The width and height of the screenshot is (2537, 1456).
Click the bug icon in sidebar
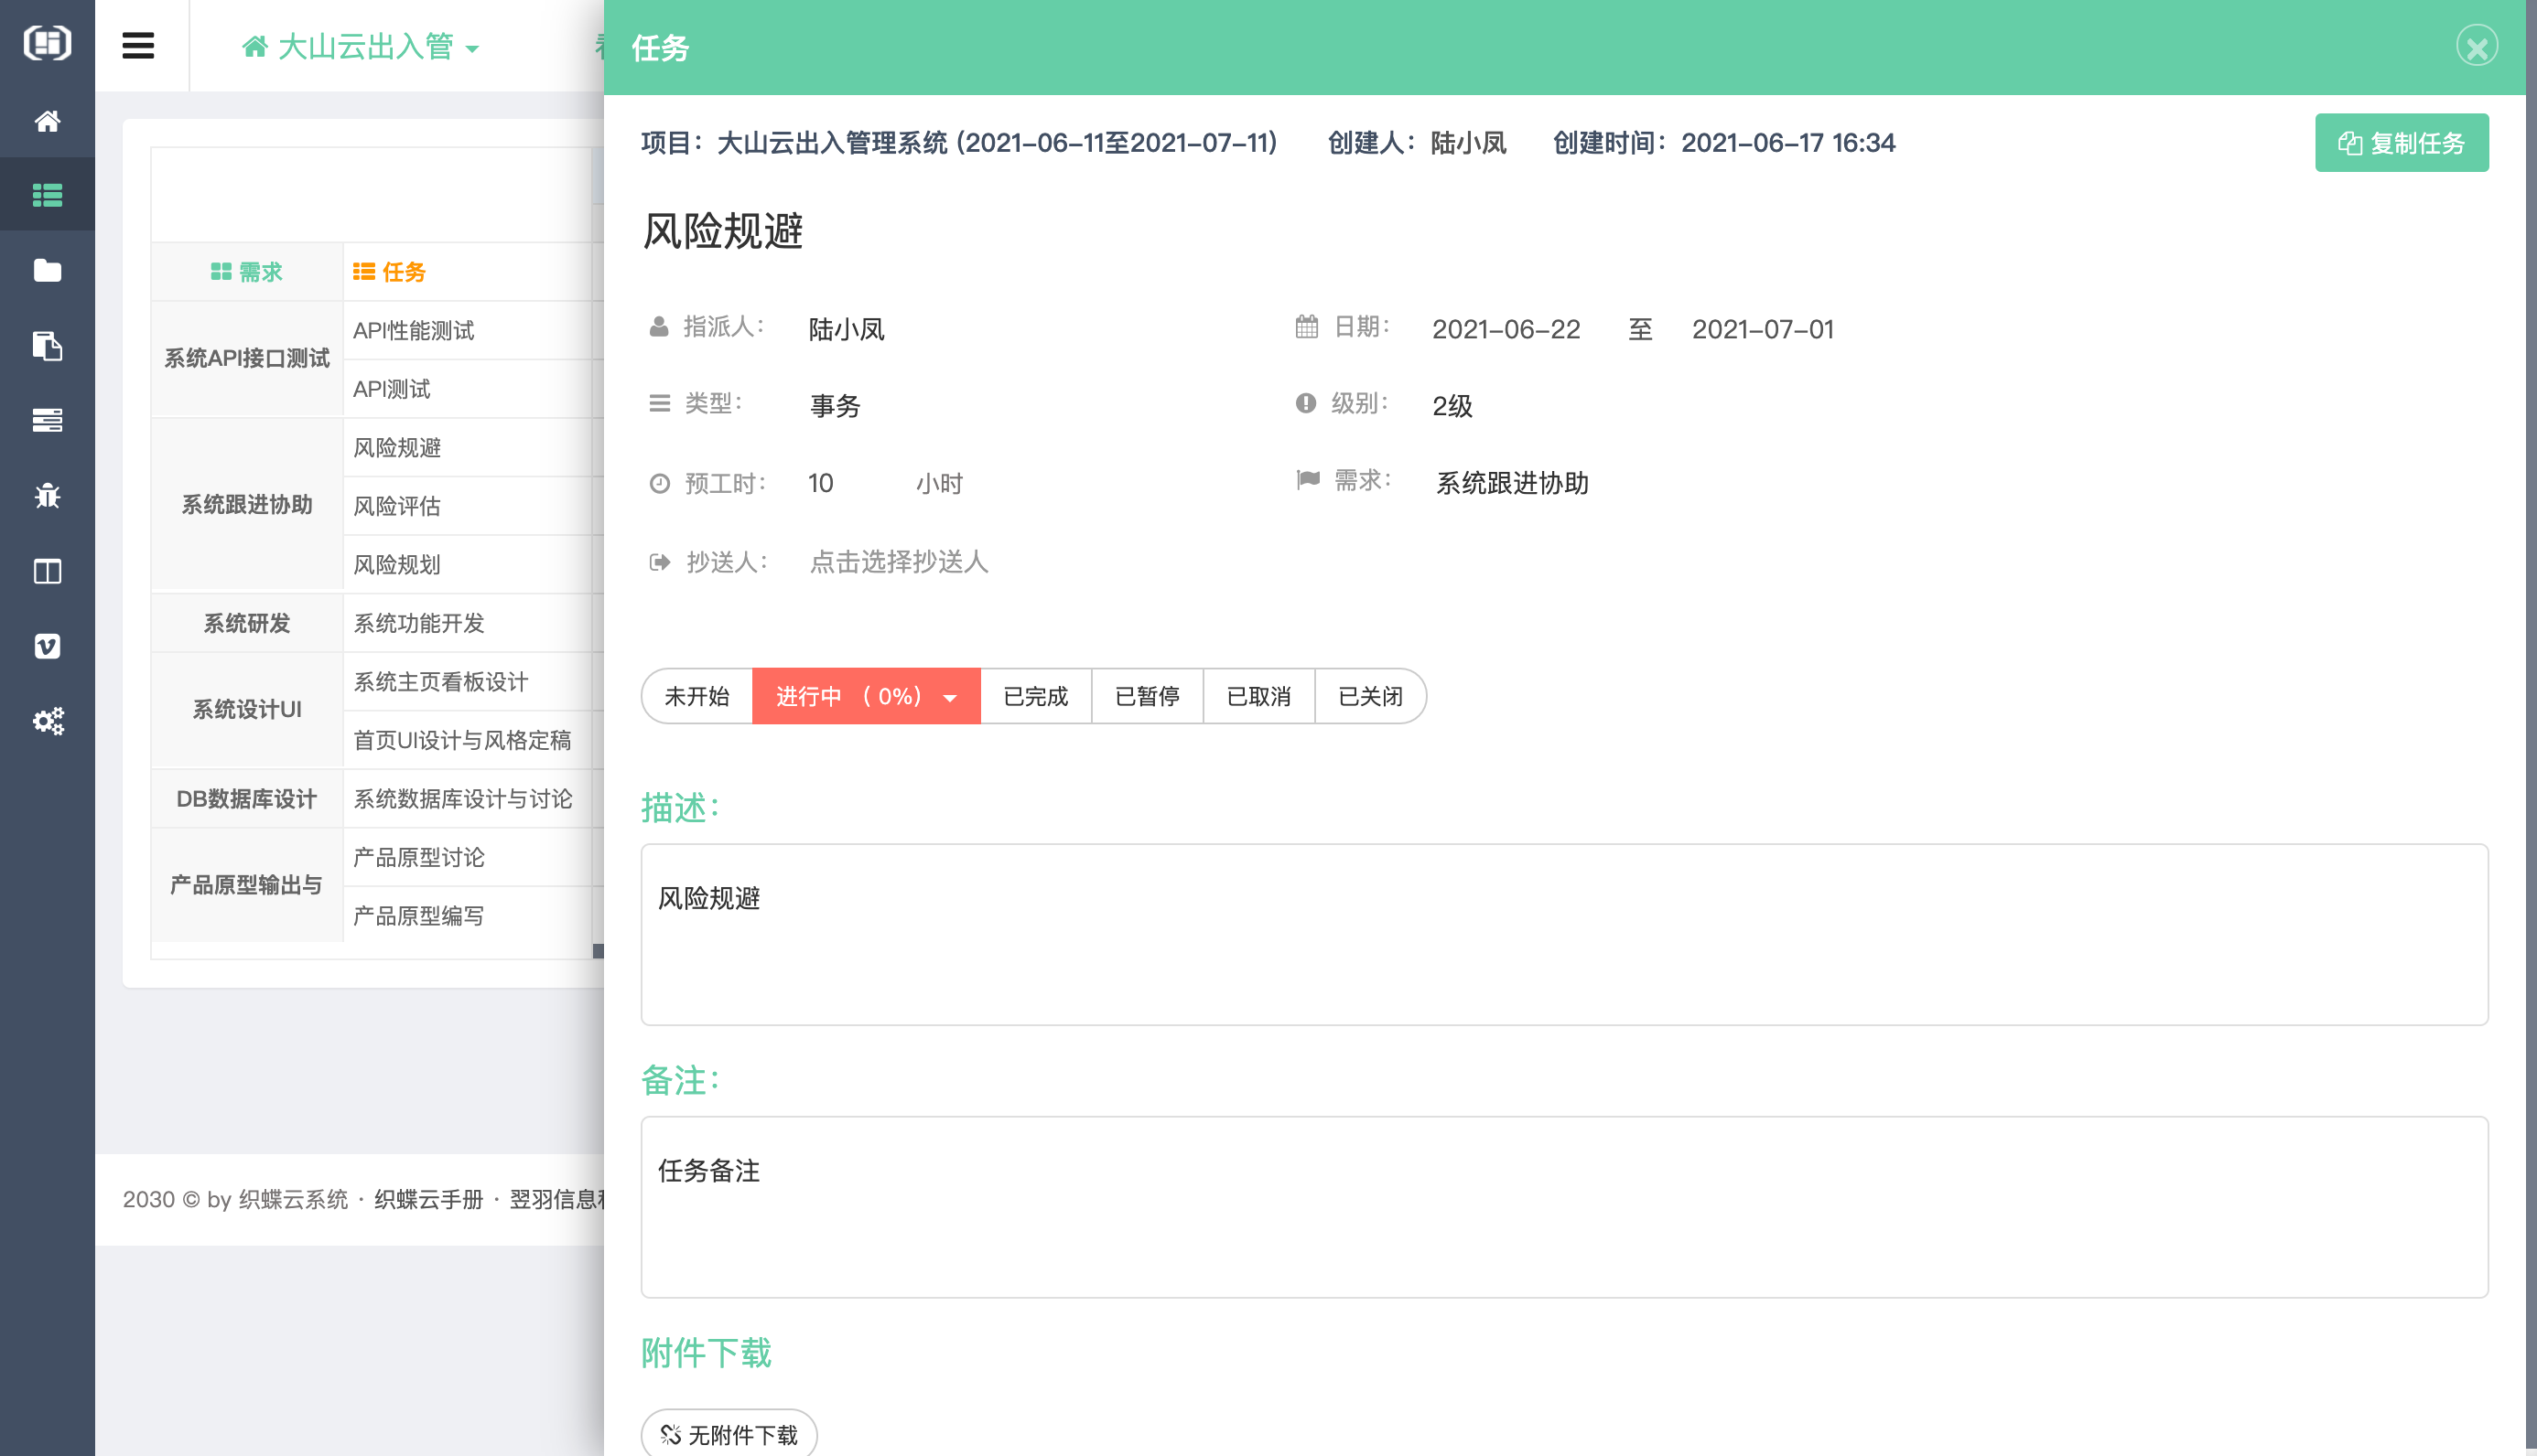(47, 495)
